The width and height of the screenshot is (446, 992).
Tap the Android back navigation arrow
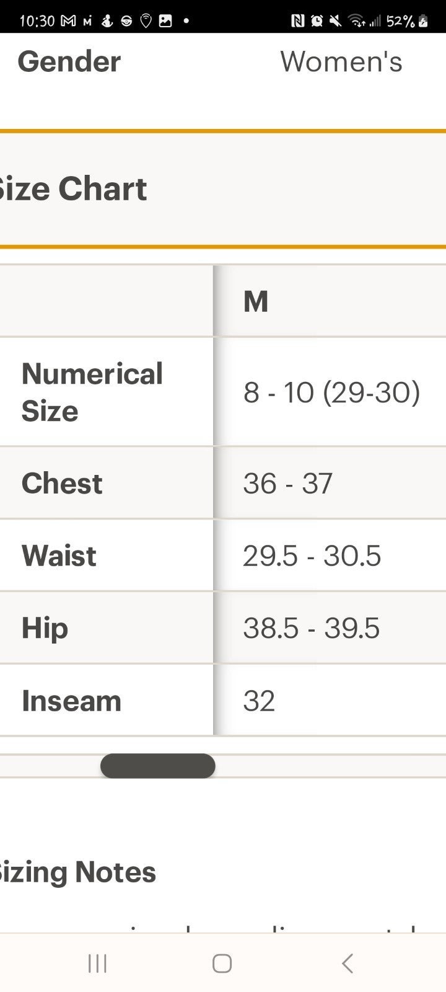348,963
